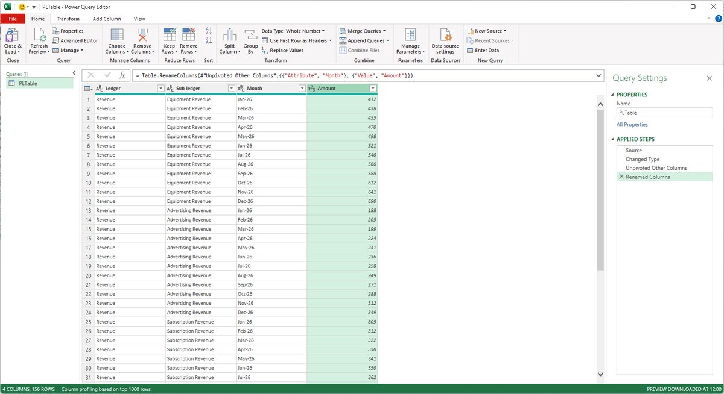The height and width of the screenshot is (394, 724).
Task: Select the Amount cell with value 412
Action: (x=342, y=99)
